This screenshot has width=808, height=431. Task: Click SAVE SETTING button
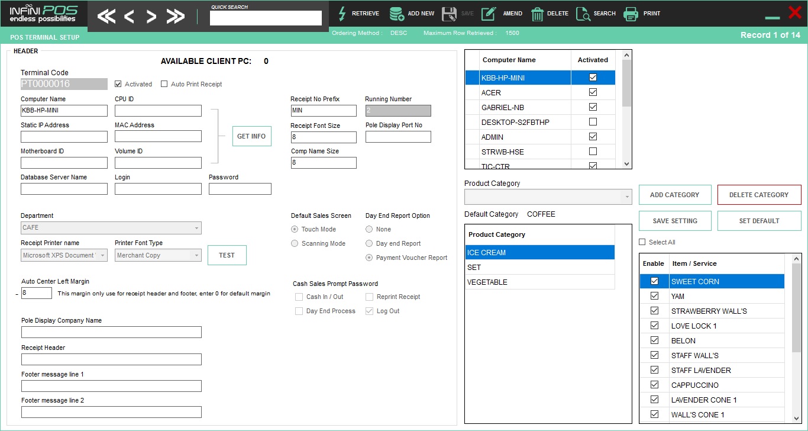tap(675, 221)
